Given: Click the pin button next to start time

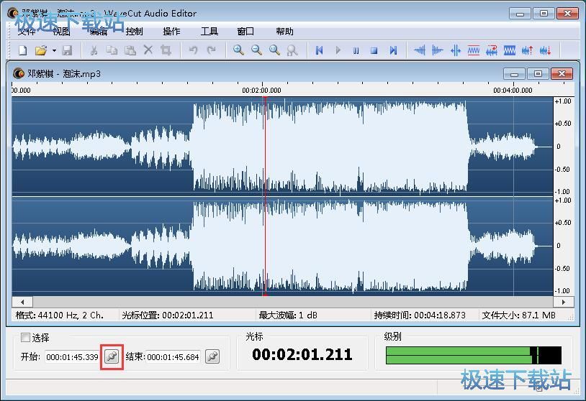Looking at the screenshot, I should [112, 356].
